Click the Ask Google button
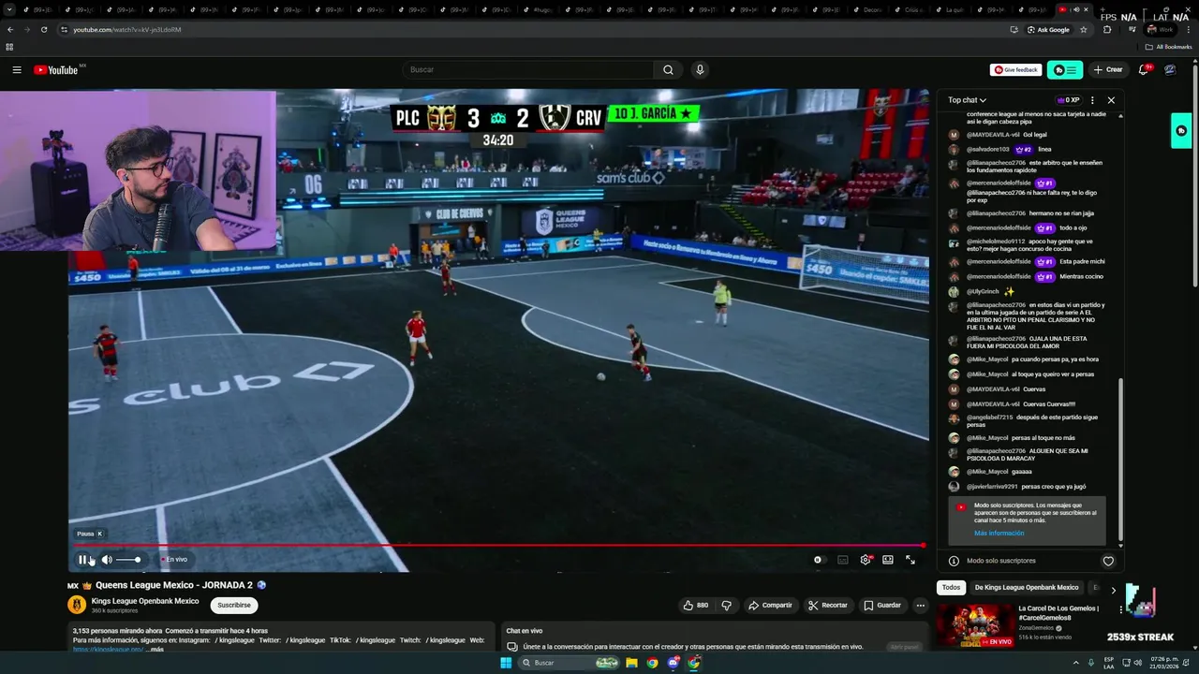Viewport: 1199px width, 674px height. pos(1048,30)
